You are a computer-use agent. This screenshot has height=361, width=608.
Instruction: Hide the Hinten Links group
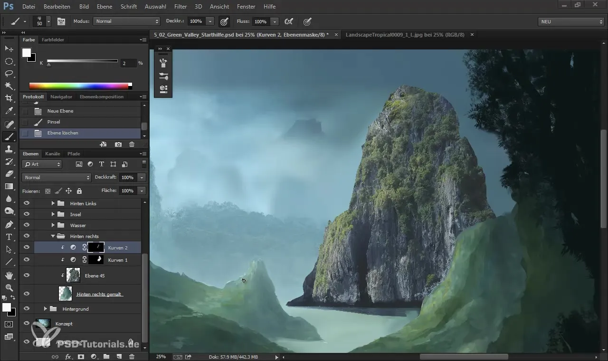tap(27, 203)
